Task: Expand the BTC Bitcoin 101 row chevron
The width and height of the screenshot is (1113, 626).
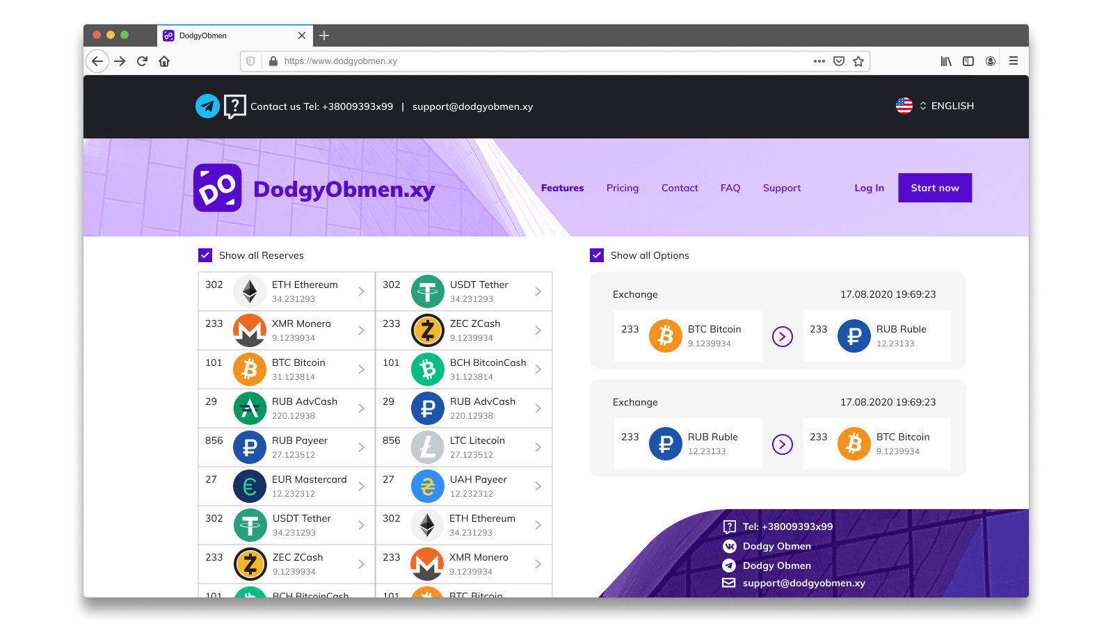Action: click(x=361, y=369)
